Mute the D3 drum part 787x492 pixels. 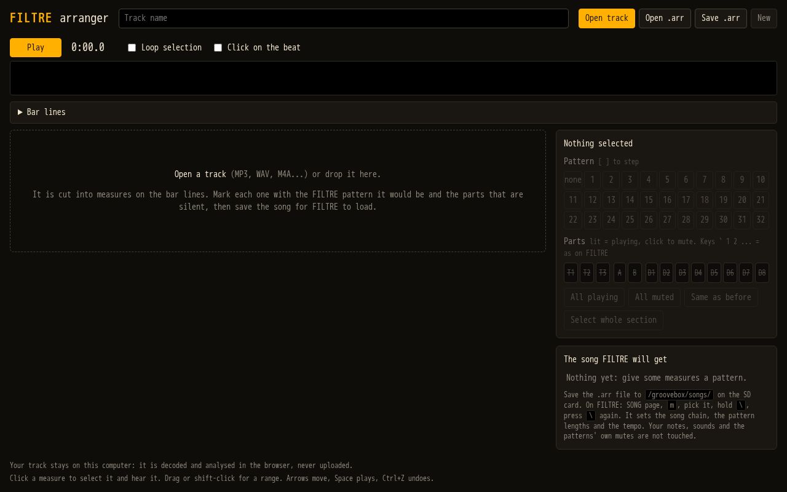682,273
